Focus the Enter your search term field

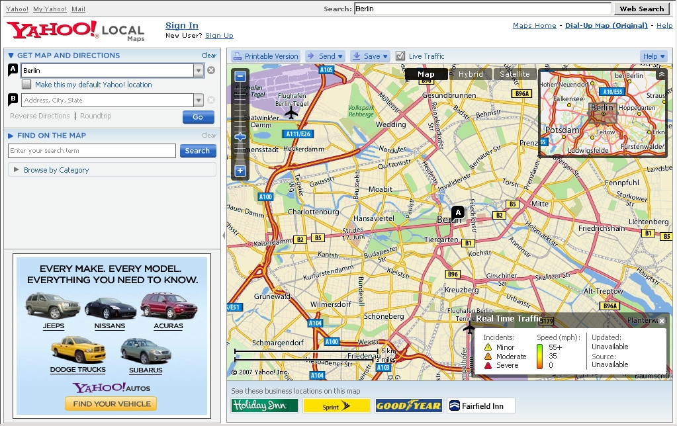click(x=92, y=151)
